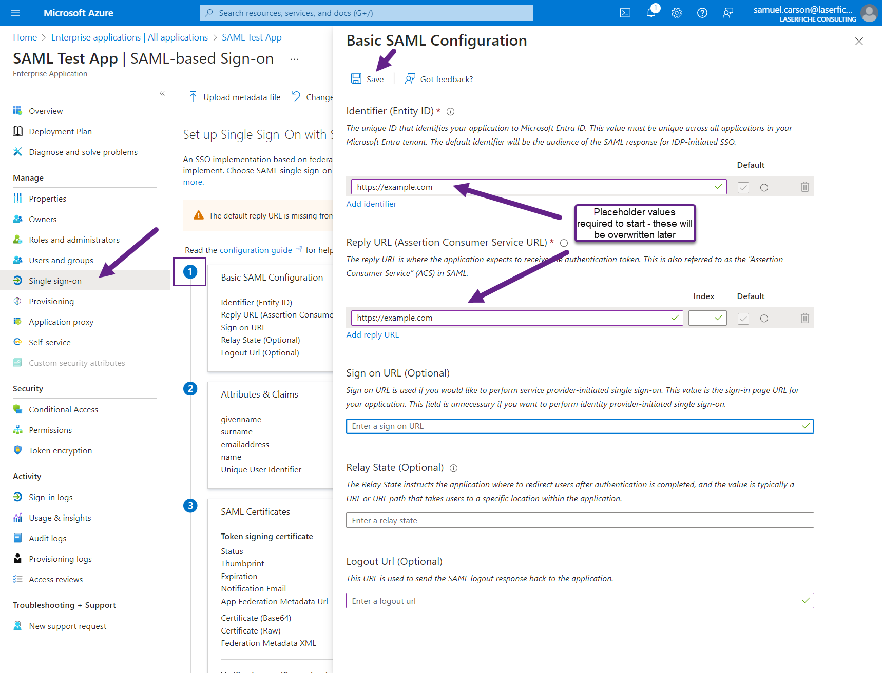Click the Add reply URL link
This screenshot has height=673, width=882.
pyautogui.click(x=372, y=334)
